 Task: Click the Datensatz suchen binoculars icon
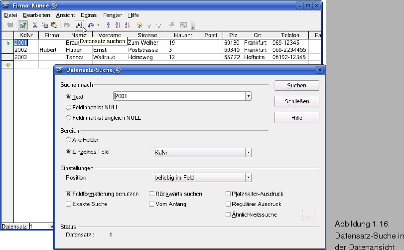coord(79,25)
